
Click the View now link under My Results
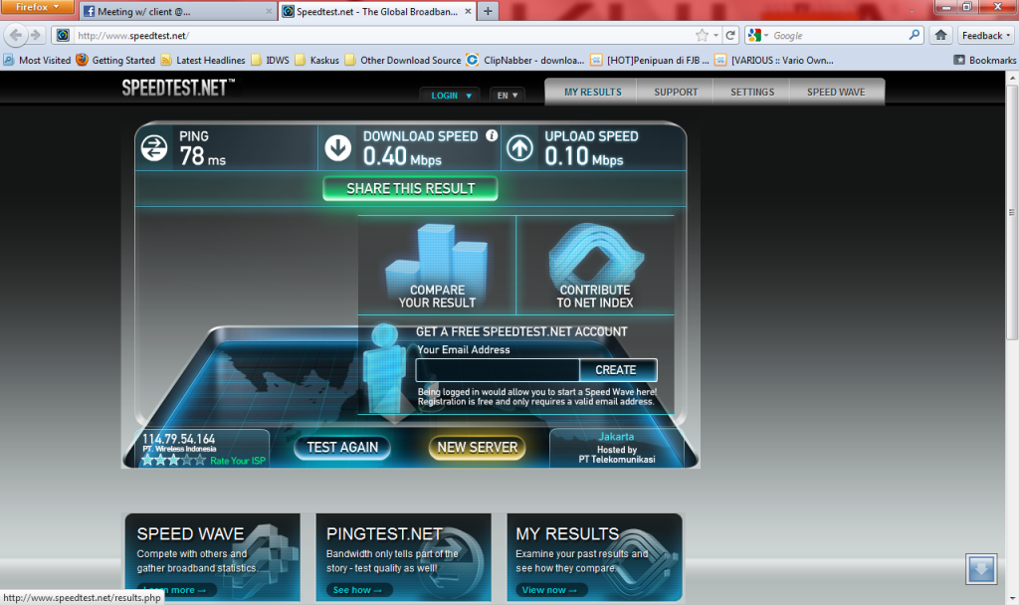point(551,590)
